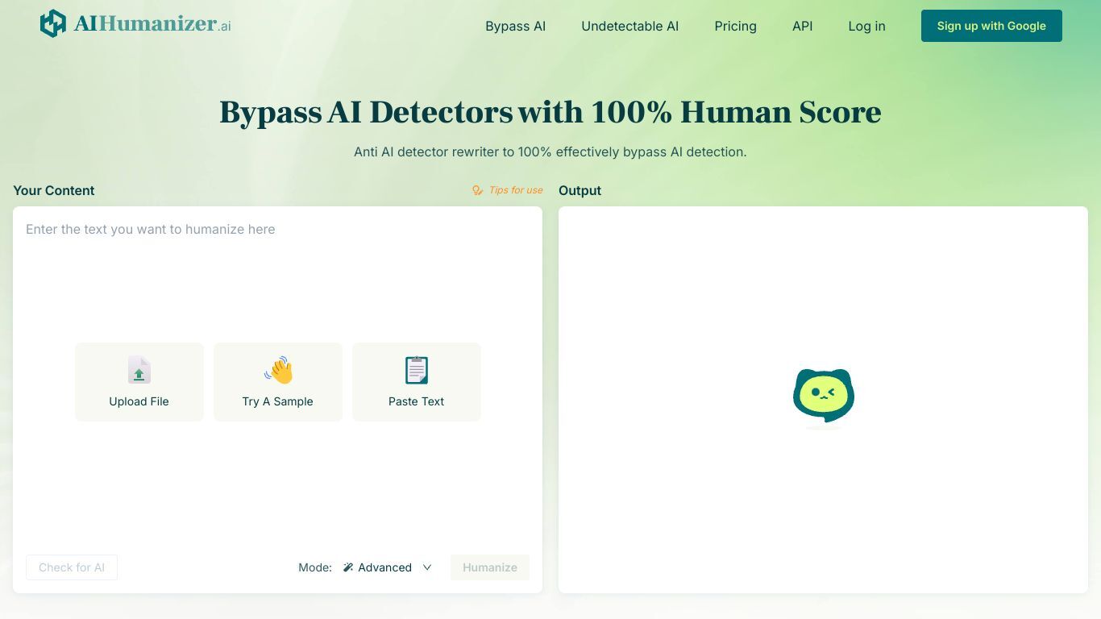Click the empty Output panel area
Screen dimensions: 1101x619
823,400
